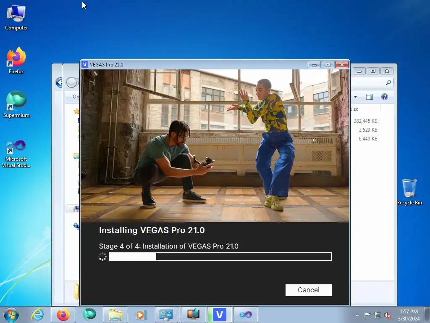Minimize the VEGAS Pro 21.0 installer window
Screen dimensions: 430x323
point(314,64)
